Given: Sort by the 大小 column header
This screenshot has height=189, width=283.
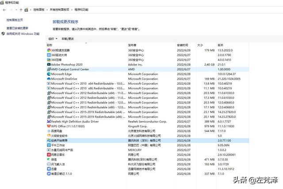Looking at the screenshot, I should tap(200, 45).
